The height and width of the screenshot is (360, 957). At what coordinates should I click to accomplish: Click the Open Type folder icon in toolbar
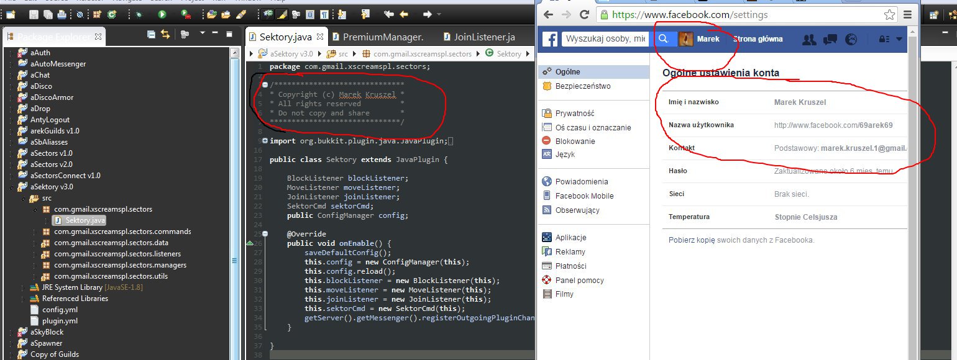tap(212, 14)
